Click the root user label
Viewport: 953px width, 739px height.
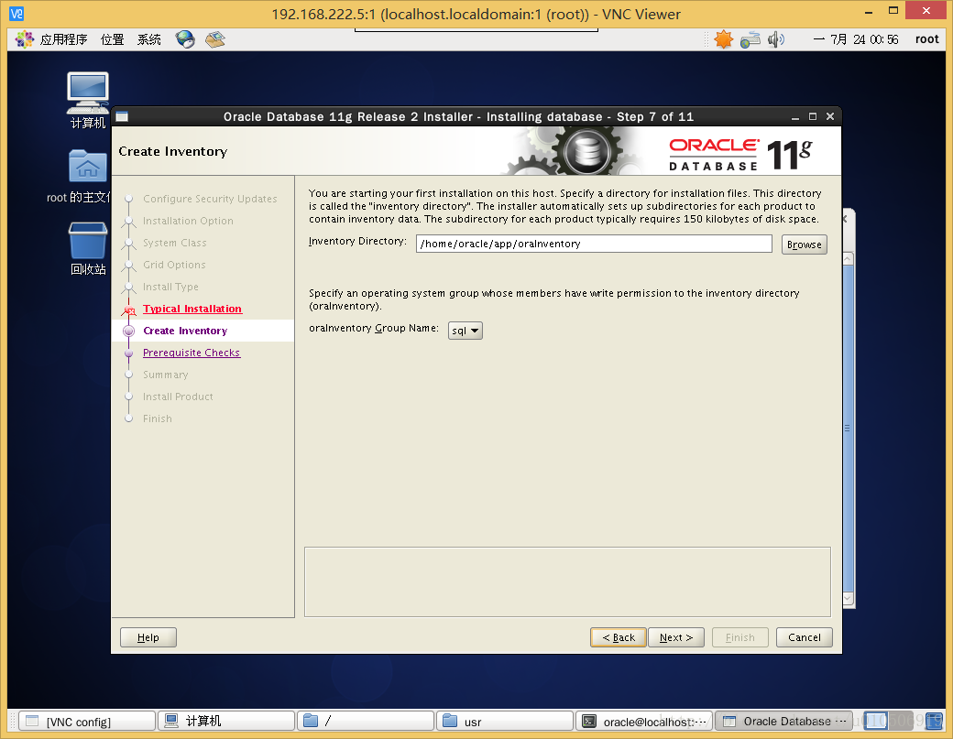tap(926, 39)
